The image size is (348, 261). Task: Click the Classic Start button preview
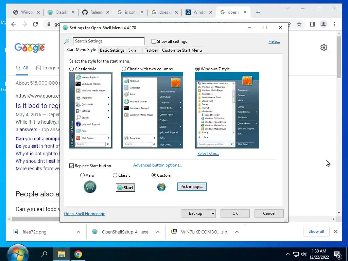point(125,188)
